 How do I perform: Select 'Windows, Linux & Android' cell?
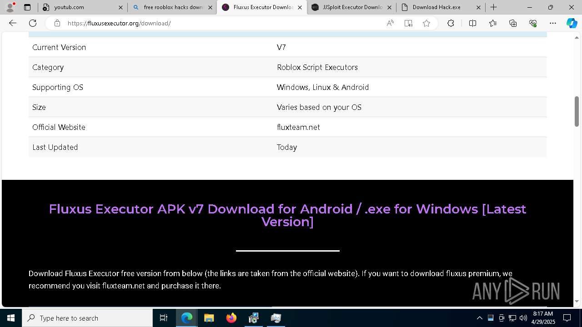(323, 87)
